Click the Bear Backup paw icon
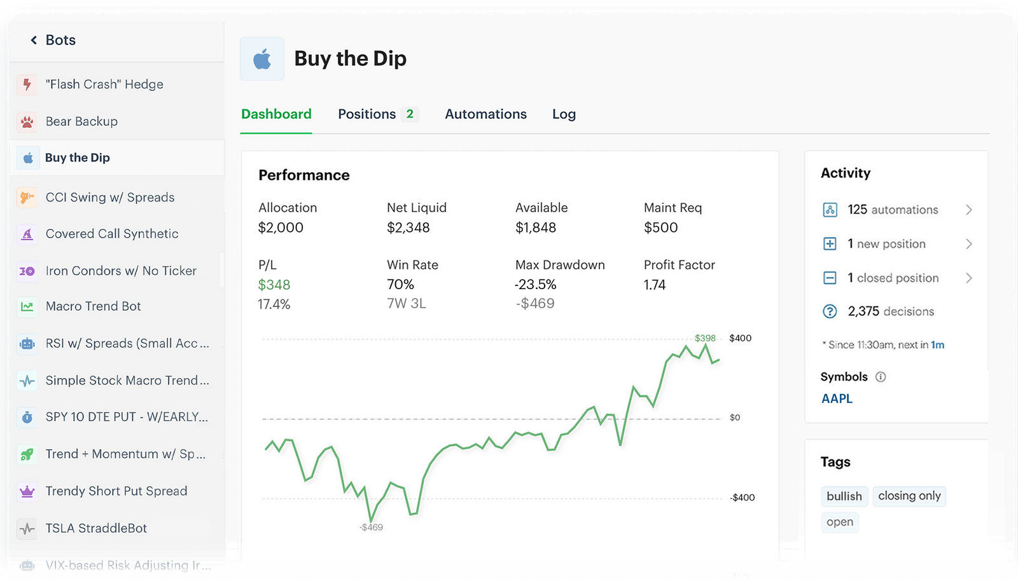 coord(26,121)
